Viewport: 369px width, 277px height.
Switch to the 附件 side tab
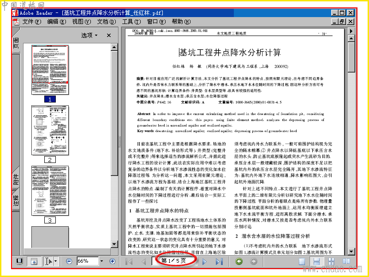[16, 180]
